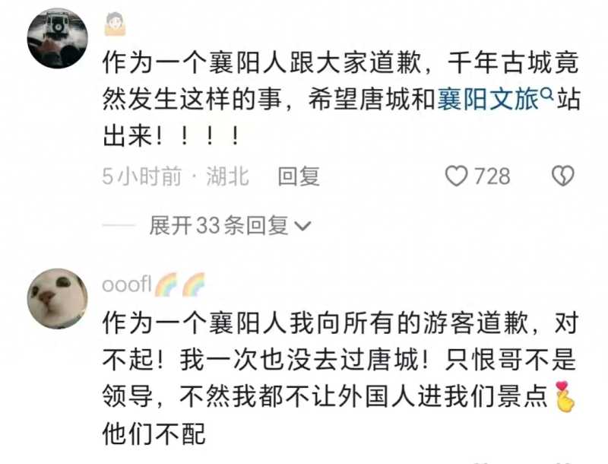
Task: Like the first comment with heart icon
Action: (457, 176)
